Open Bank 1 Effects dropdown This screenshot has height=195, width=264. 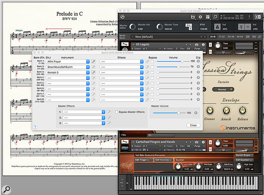122,62
